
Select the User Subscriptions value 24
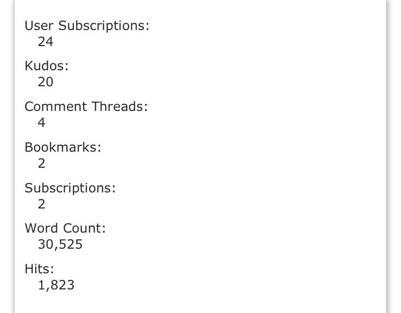coord(46,41)
